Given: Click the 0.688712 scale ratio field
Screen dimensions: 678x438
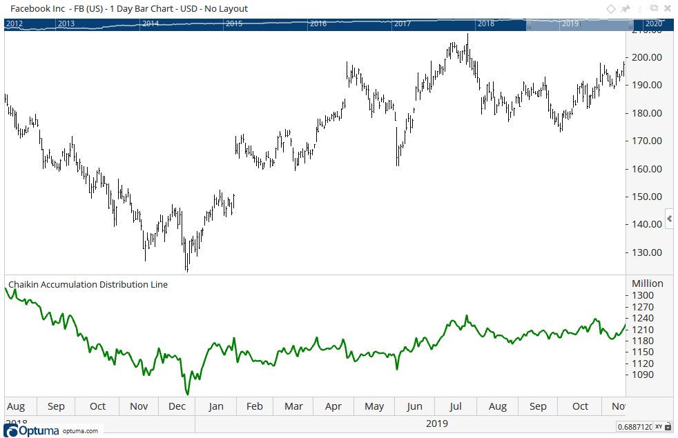Looking at the screenshot, I should [x=635, y=427].
